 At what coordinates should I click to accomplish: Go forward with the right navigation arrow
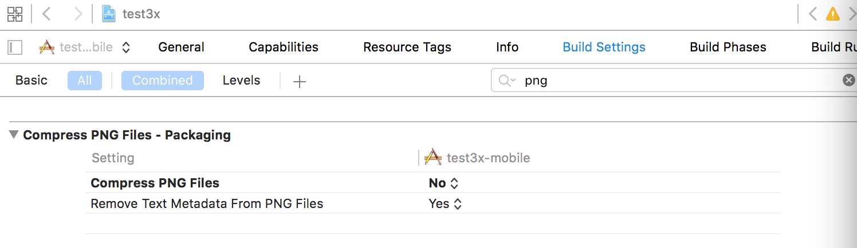78,14
